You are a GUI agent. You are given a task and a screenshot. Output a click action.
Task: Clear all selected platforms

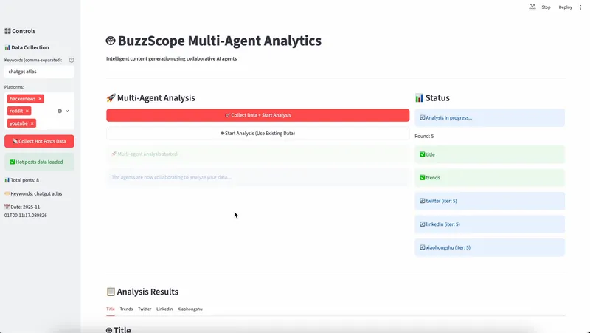(60, 111)
